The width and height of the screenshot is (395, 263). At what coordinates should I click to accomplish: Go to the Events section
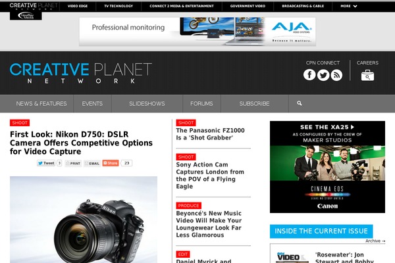pos(92,103)
